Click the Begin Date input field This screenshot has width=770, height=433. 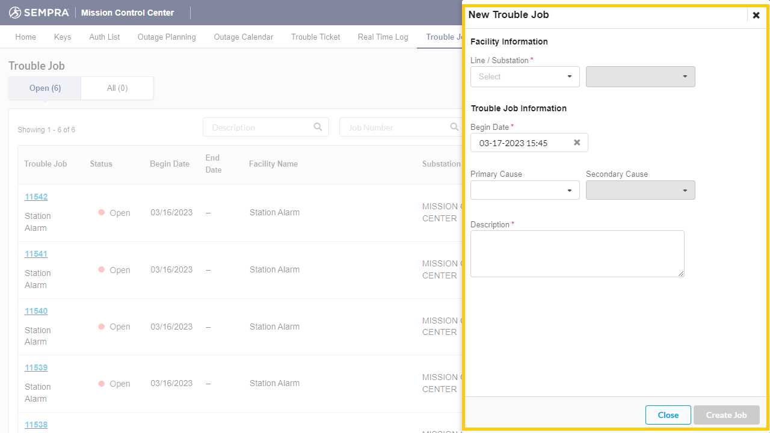click(x=520, y=143)
